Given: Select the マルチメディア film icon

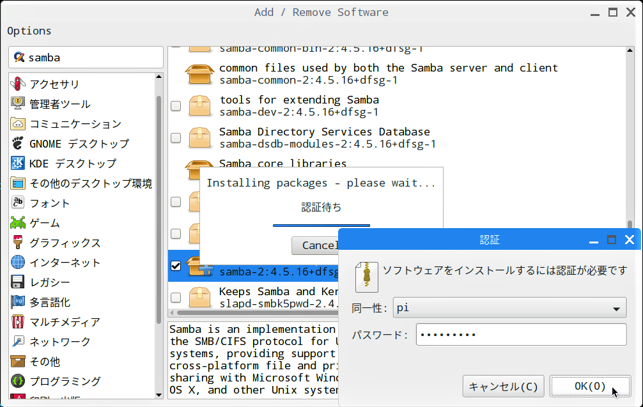Looking at the screenshot, I should [x=18, y=322].
